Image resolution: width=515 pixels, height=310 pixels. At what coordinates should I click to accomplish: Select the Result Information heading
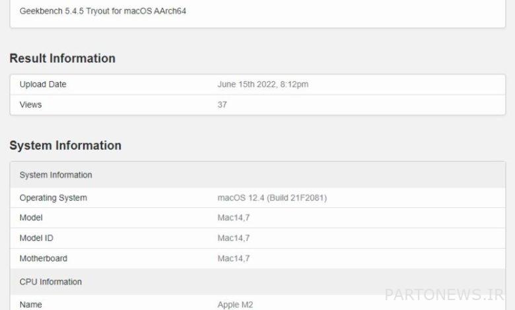[x=63, y=59]
